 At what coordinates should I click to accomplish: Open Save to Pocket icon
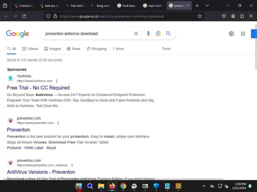(224, 16)
